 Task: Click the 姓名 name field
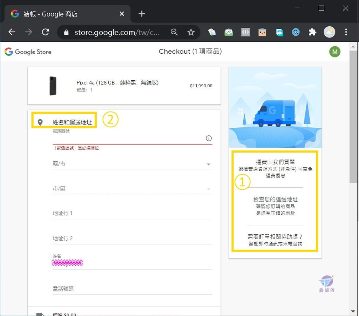tap(132, 262)
